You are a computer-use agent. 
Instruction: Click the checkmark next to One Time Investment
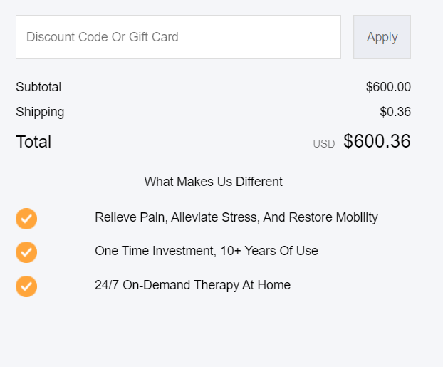pyautogui.click(x=26, y=252)
